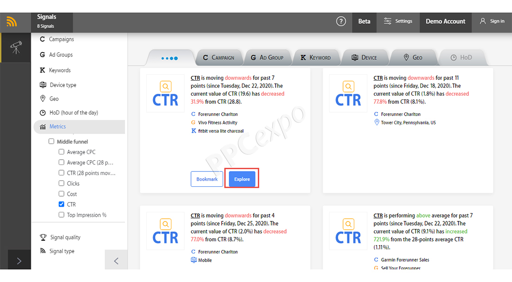Switch to the Device tab
Viewport: 512px width, 282px height.
point(364,58)
